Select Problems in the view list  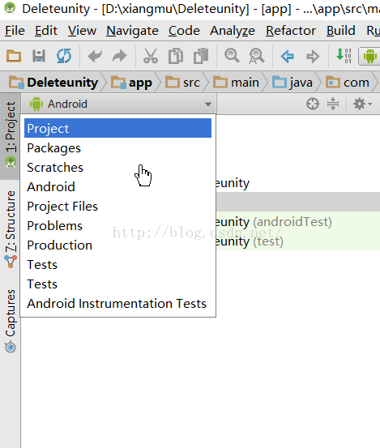(117, 226)
